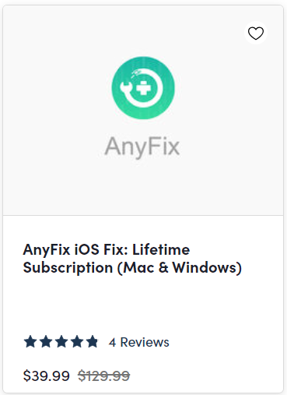Click the crossed-out $129.99 original price

click(104, 376)
